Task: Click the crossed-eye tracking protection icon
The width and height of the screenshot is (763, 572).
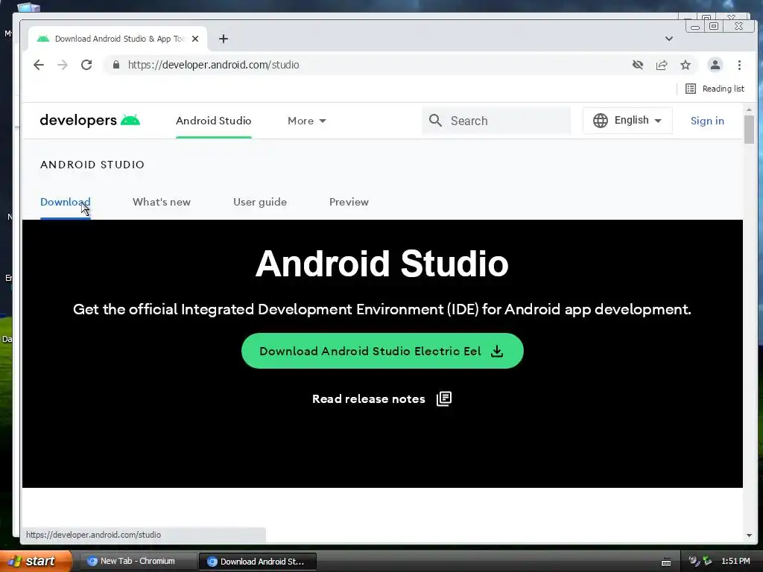Action: click(x=638, y=65)
